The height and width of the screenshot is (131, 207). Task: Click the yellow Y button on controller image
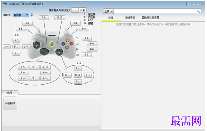point(68,40)
